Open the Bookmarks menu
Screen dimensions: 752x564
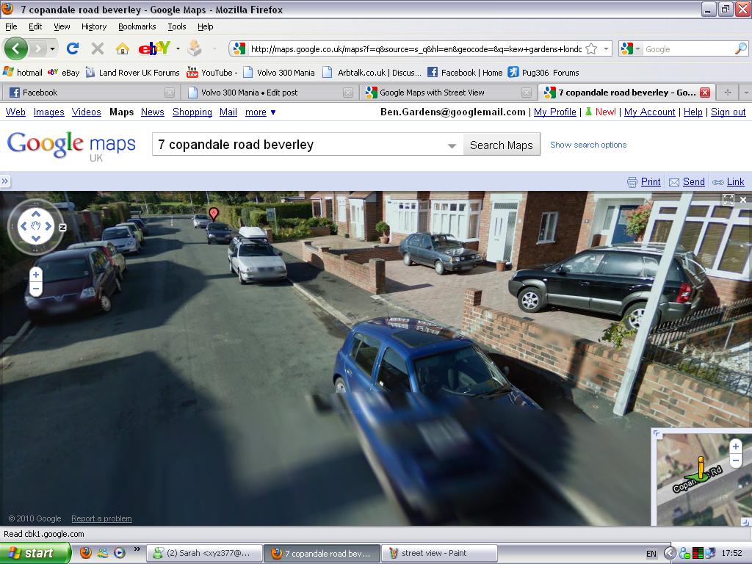click(137, 26)
